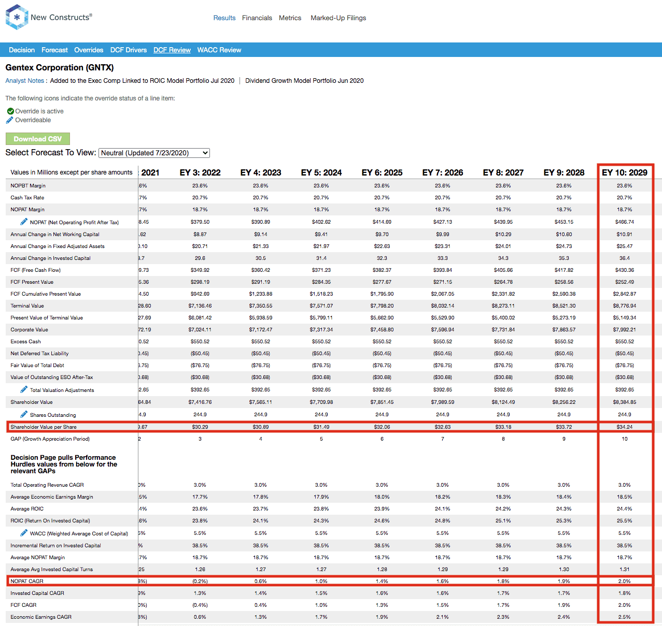The height and width of the screenshot is (626, 662).
Task: Switch to the Forecast tab
Action: (x=54, y=50)
